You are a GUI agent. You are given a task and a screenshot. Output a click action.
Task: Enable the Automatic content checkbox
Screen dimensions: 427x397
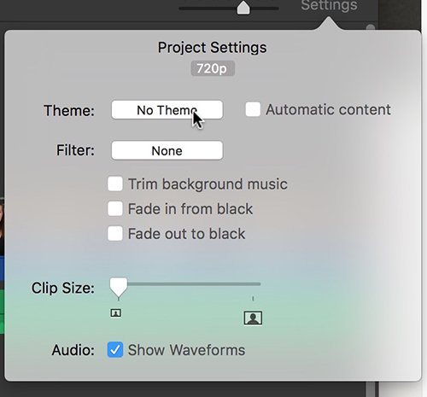pyautogui.click(x=253, y=109)
